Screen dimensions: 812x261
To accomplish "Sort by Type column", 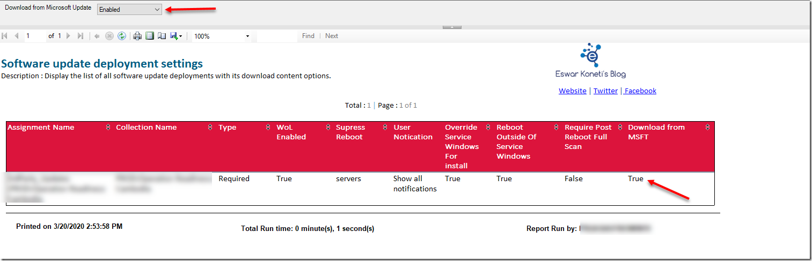I will 268,127.
